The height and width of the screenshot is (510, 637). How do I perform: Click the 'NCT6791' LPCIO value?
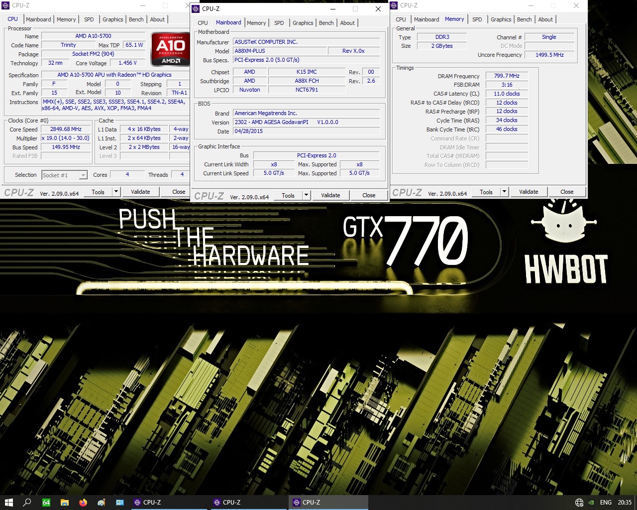pos(307,90)
